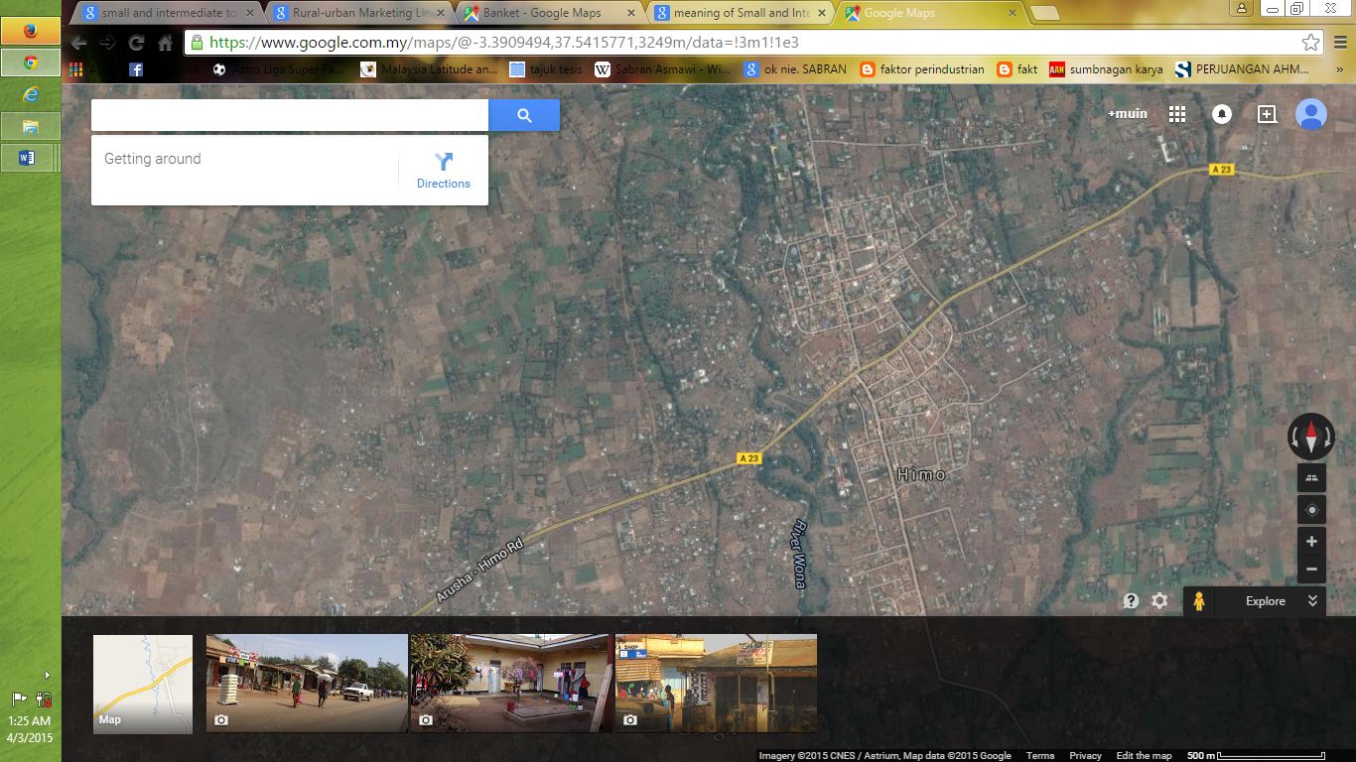Open map settings gear

click(1159, 601)
